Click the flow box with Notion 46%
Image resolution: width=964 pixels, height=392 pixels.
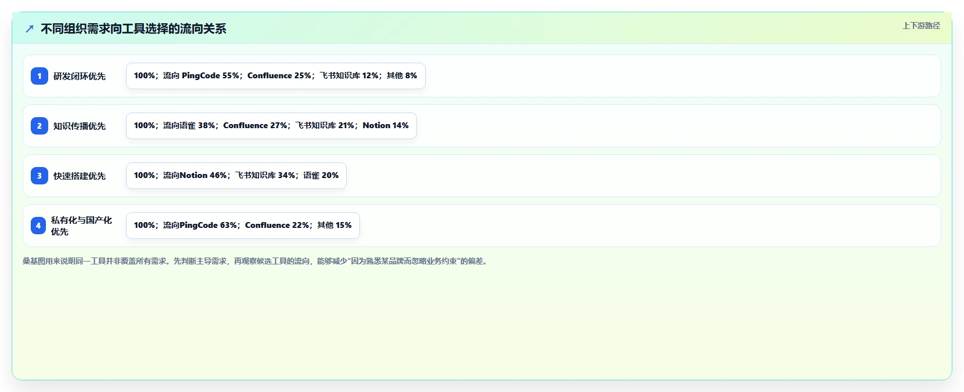tap(236, 176)
